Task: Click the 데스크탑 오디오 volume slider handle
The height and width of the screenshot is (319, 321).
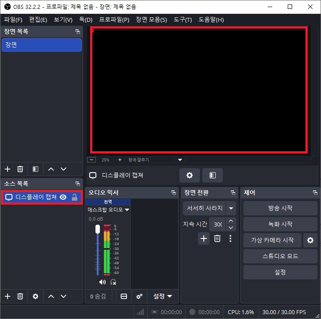Action: [98, 229]
